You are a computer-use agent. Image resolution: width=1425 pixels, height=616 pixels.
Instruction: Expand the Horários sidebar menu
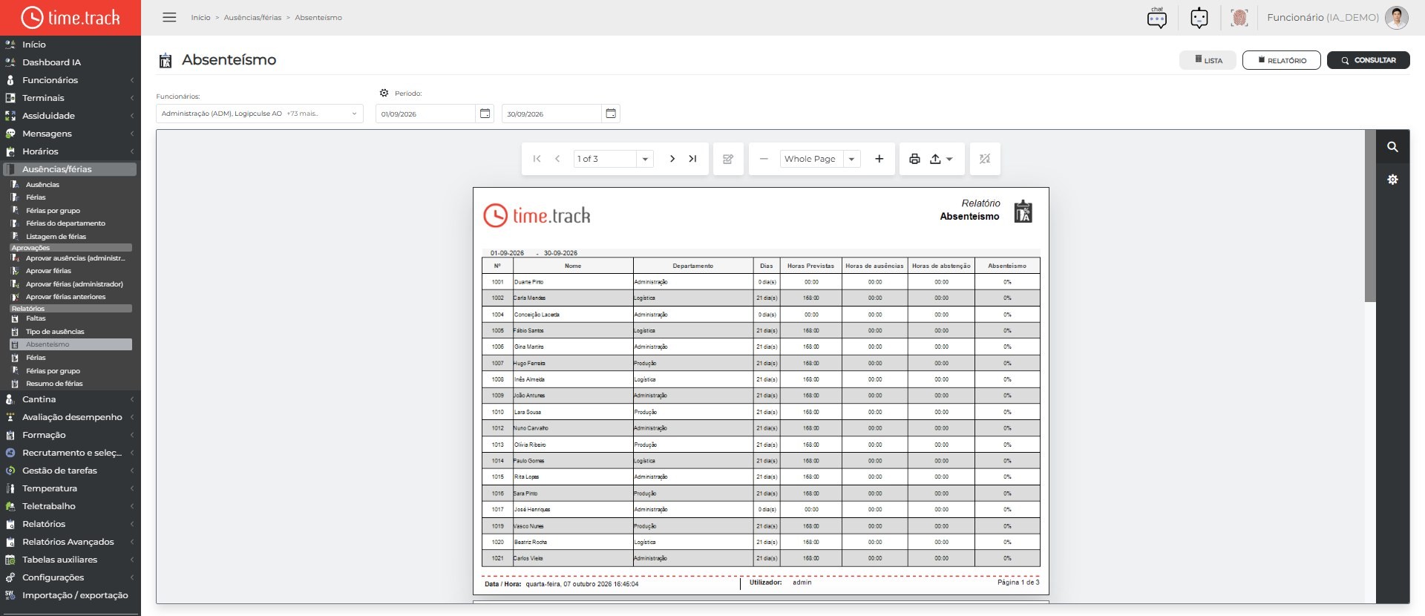coord(71,151)
